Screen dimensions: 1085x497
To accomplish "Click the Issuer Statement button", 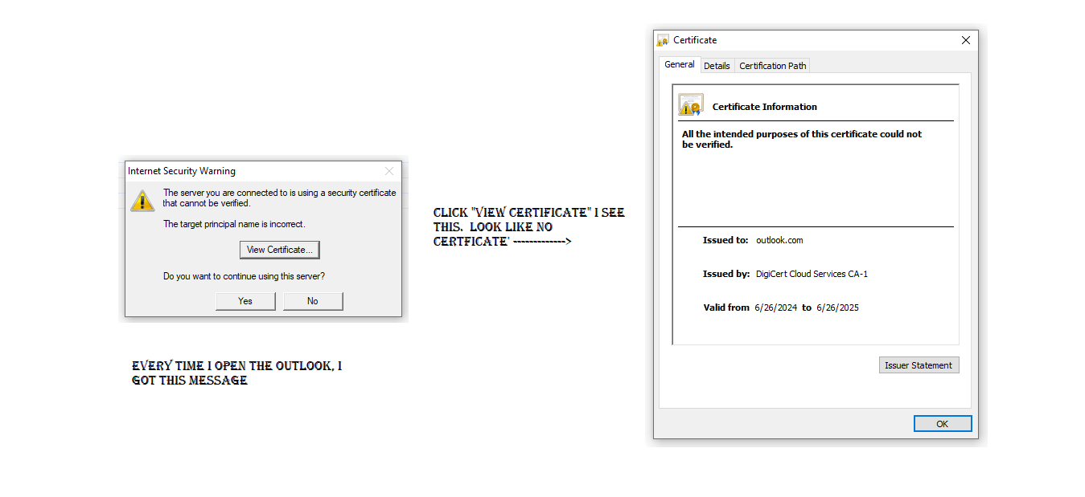I will [919, 365].
